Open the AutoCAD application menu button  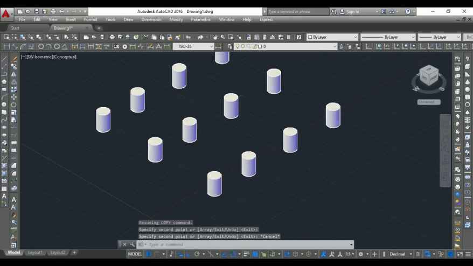[6, 12]
